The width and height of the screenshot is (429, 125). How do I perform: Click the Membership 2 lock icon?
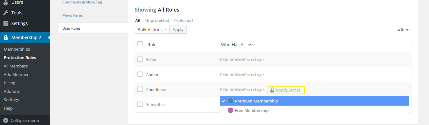(6, 37)
